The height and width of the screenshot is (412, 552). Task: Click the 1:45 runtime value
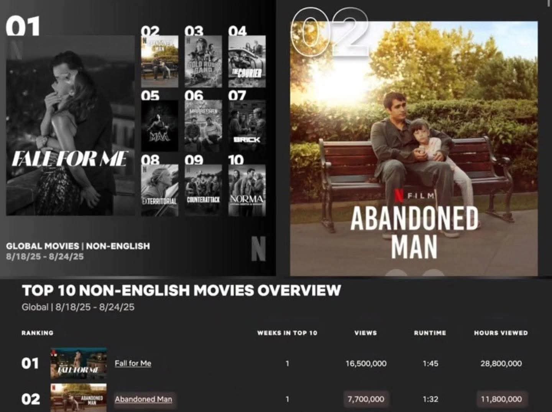coord(430,363)
